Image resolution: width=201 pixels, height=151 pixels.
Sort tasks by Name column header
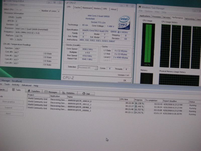point(93,98)
